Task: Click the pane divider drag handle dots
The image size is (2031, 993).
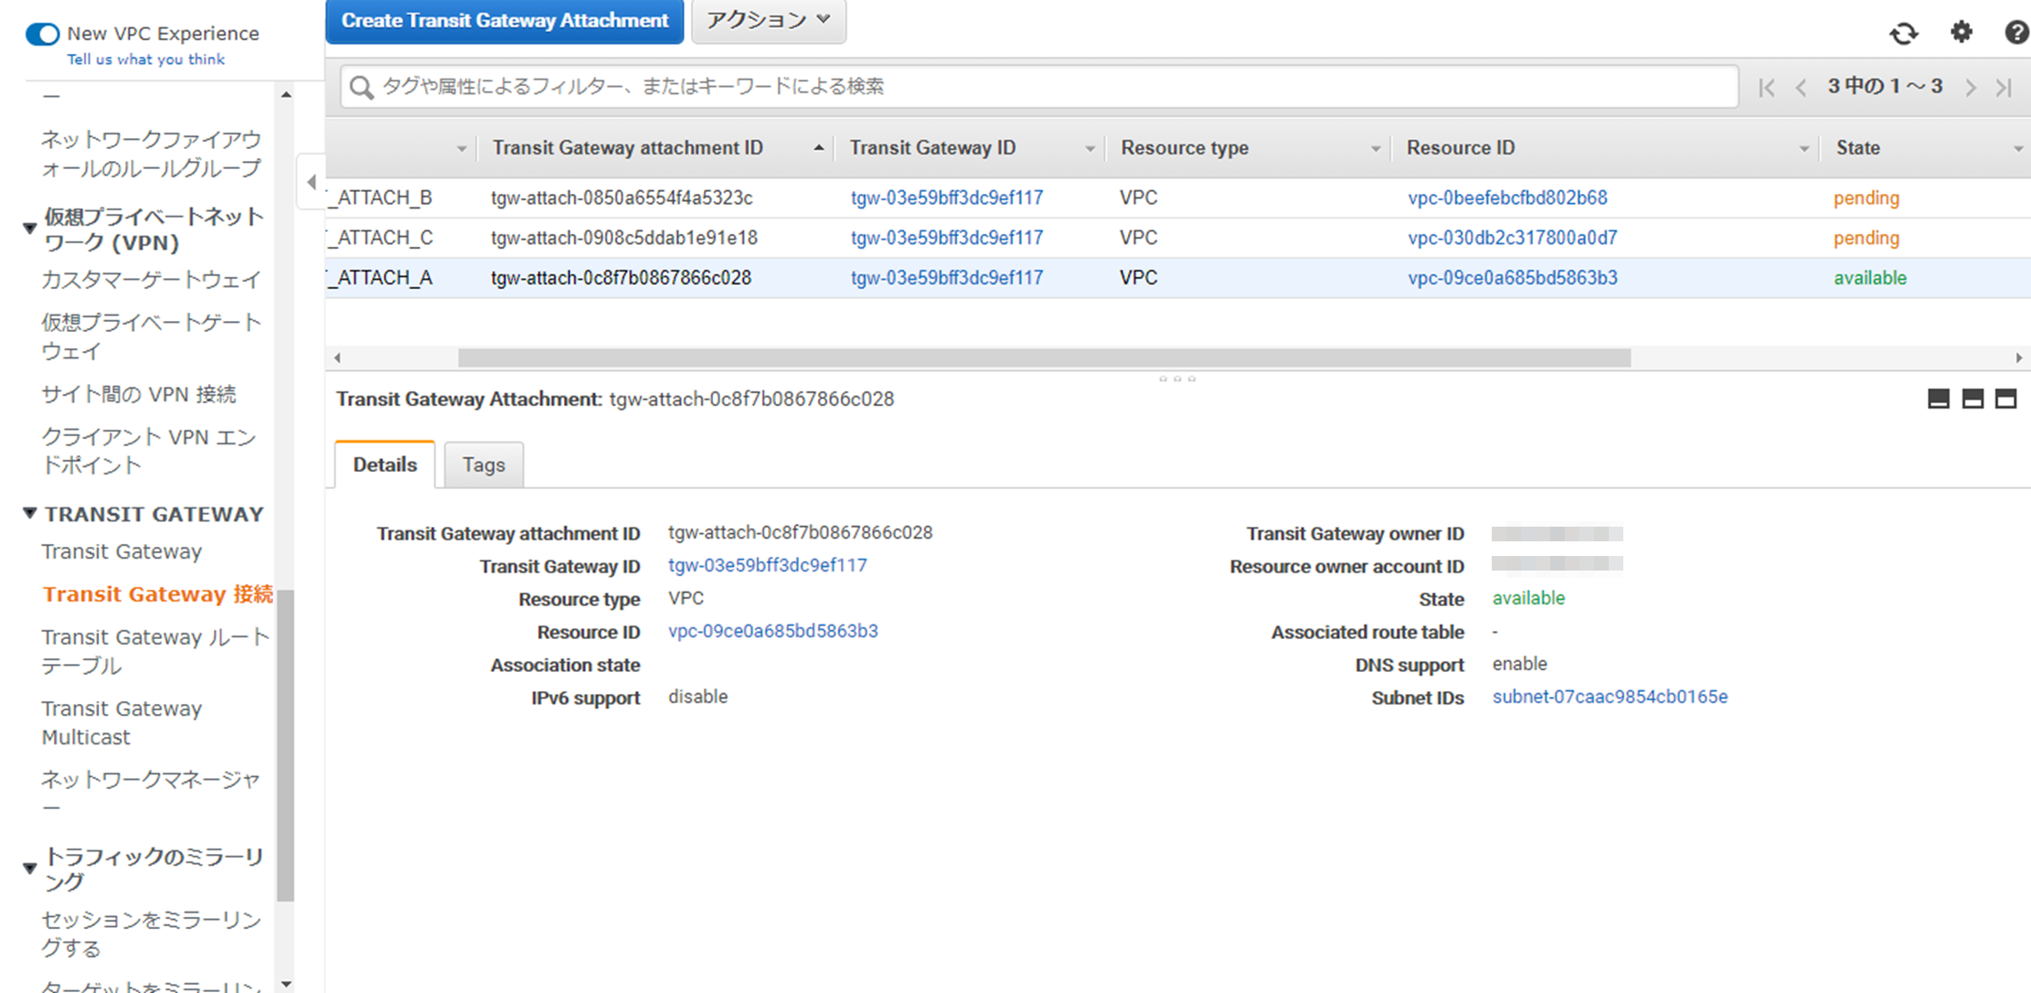Action: [x=1177, y=379]
